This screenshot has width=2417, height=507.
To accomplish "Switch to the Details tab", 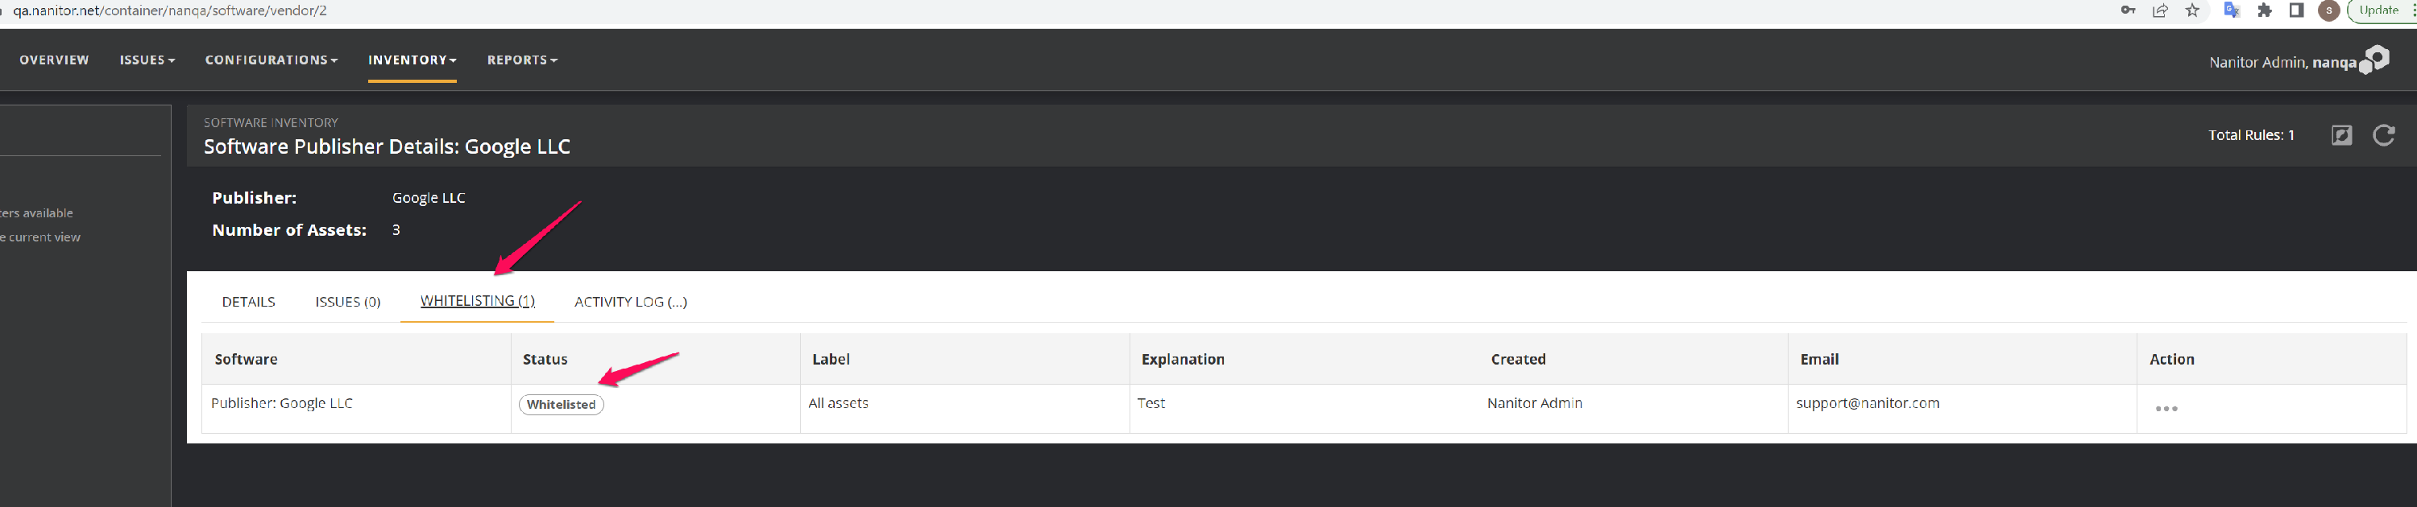I will [x=249, y=302].
